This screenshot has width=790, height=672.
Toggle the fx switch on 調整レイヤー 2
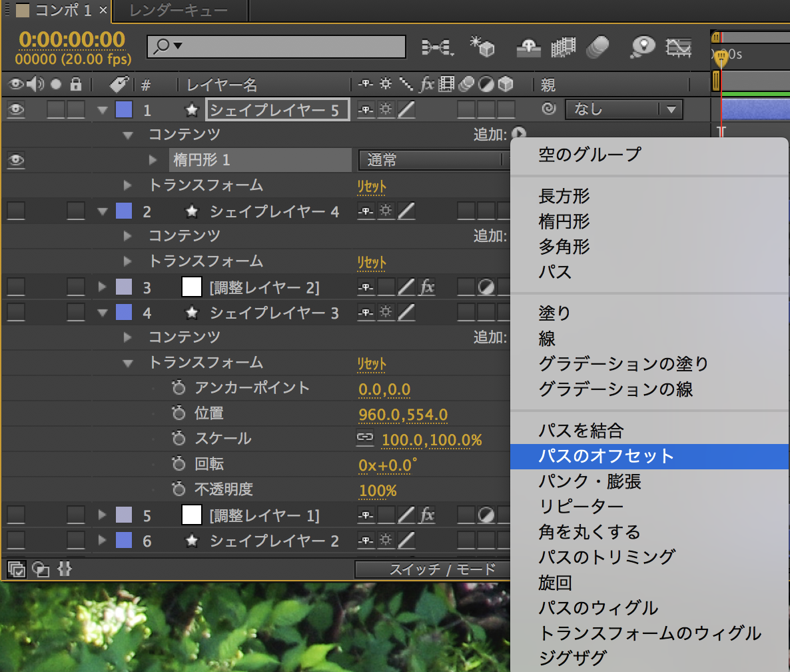pos(427,287)
